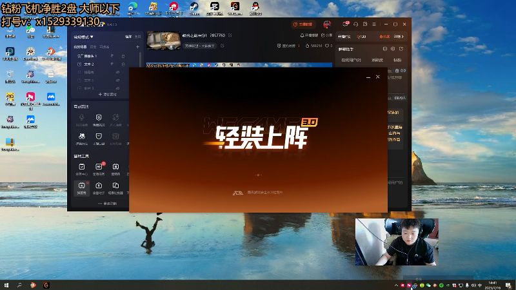Screen dimensions: 516x290
Task: Click the orange G taskbar app
Action: 46,285
